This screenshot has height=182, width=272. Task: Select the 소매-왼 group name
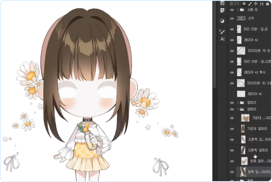[x=252, y=10]
